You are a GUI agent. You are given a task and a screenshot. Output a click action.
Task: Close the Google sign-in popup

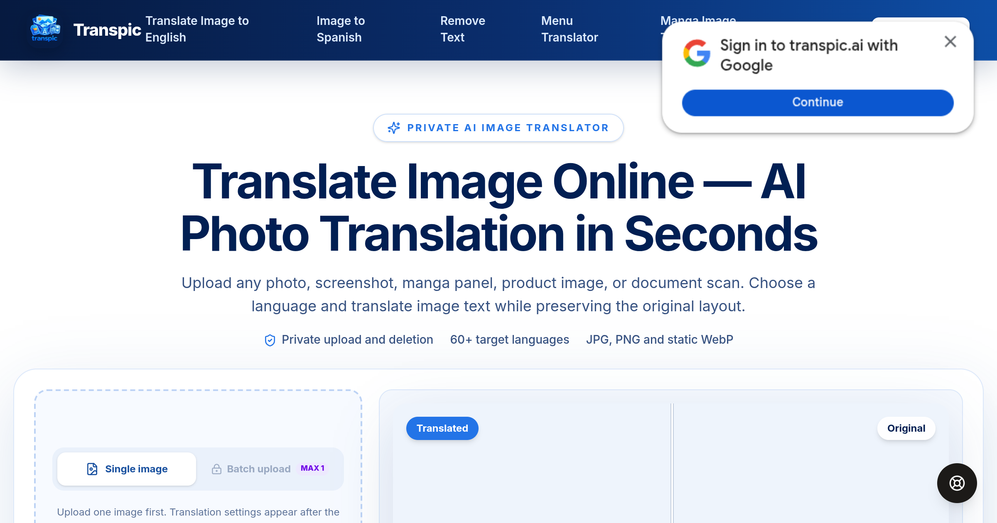click(950, 42)
